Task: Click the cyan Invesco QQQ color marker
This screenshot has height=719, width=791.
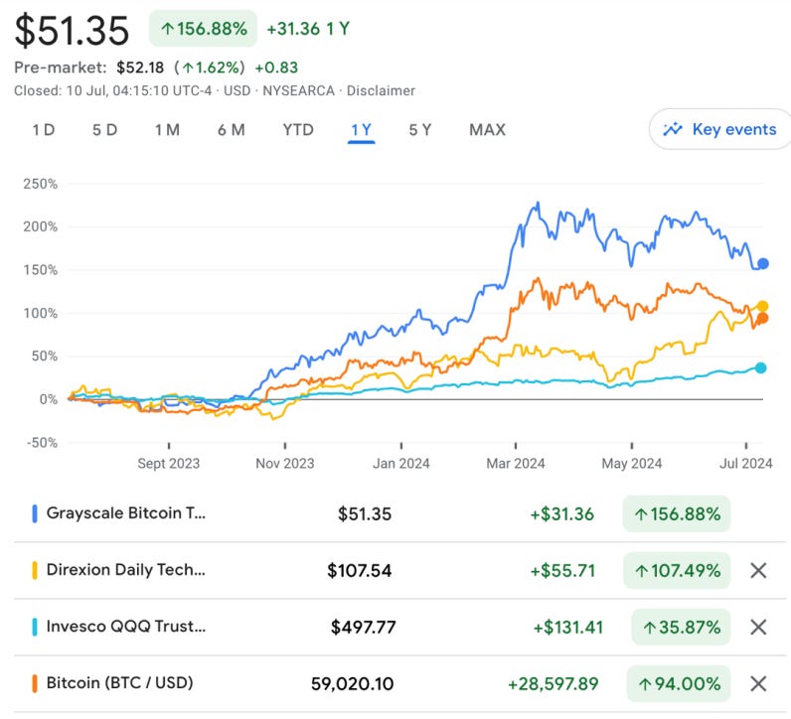Action: (x=35, y=627)
